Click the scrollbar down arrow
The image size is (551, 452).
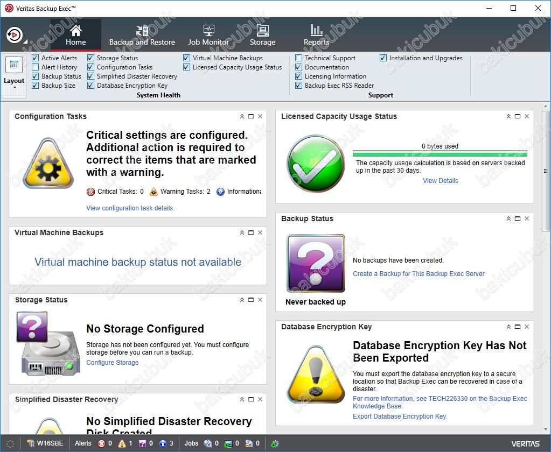[546, 429]
